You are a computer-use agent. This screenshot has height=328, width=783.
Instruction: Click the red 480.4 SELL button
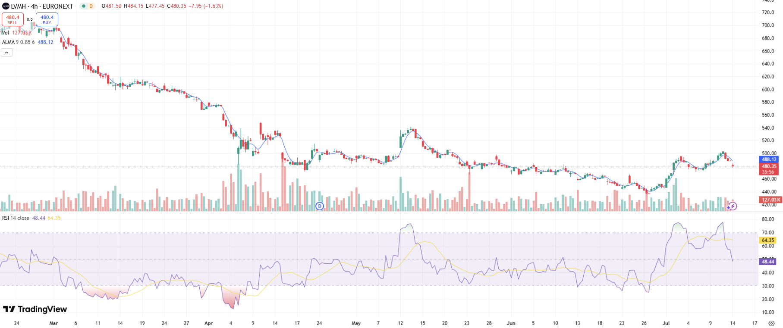[13, 19]
